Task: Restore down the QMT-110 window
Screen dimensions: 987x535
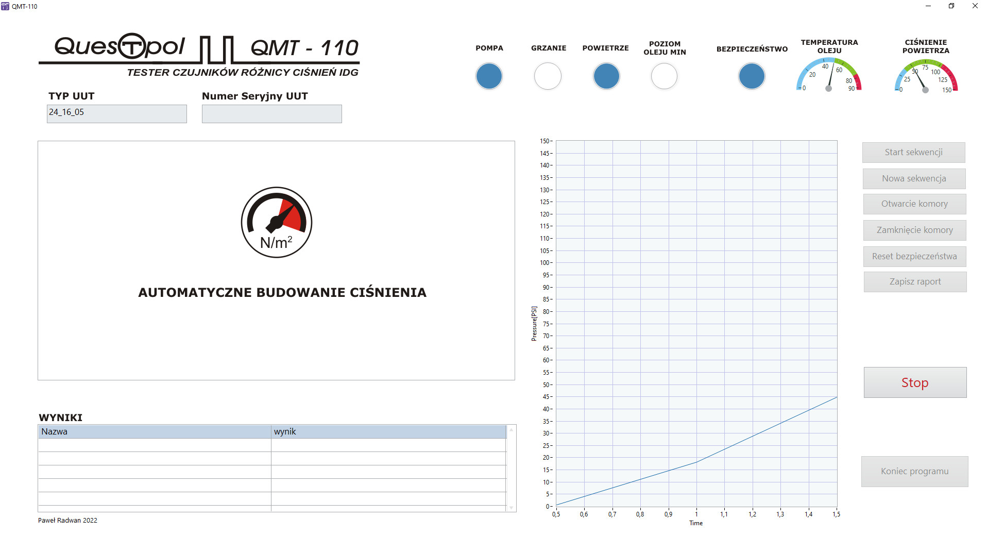Action: click(x=951, y=6)
